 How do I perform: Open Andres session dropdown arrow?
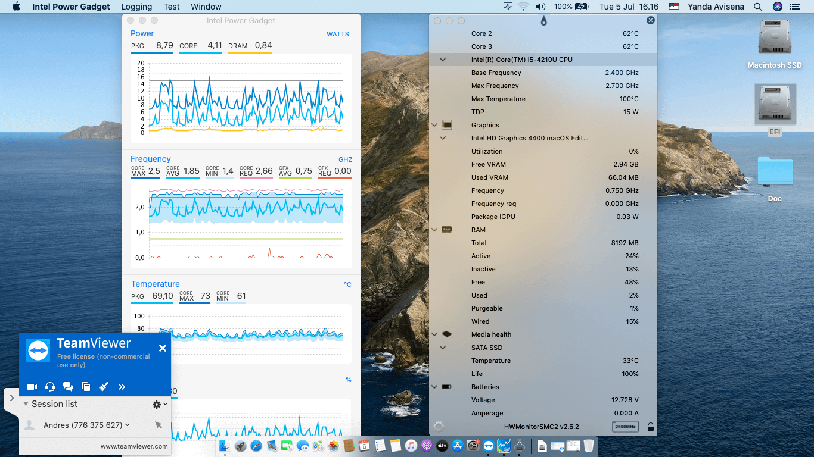[128, 425]
